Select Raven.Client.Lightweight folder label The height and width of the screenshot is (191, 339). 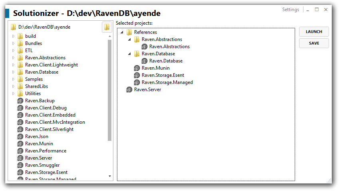pos(52,65)
